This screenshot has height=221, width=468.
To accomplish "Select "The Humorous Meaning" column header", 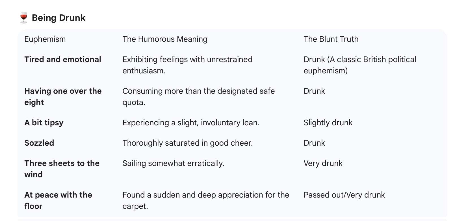I will pos(165,39).
